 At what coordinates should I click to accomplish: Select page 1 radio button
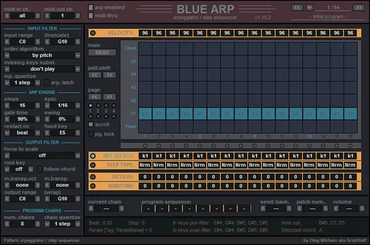90,106
